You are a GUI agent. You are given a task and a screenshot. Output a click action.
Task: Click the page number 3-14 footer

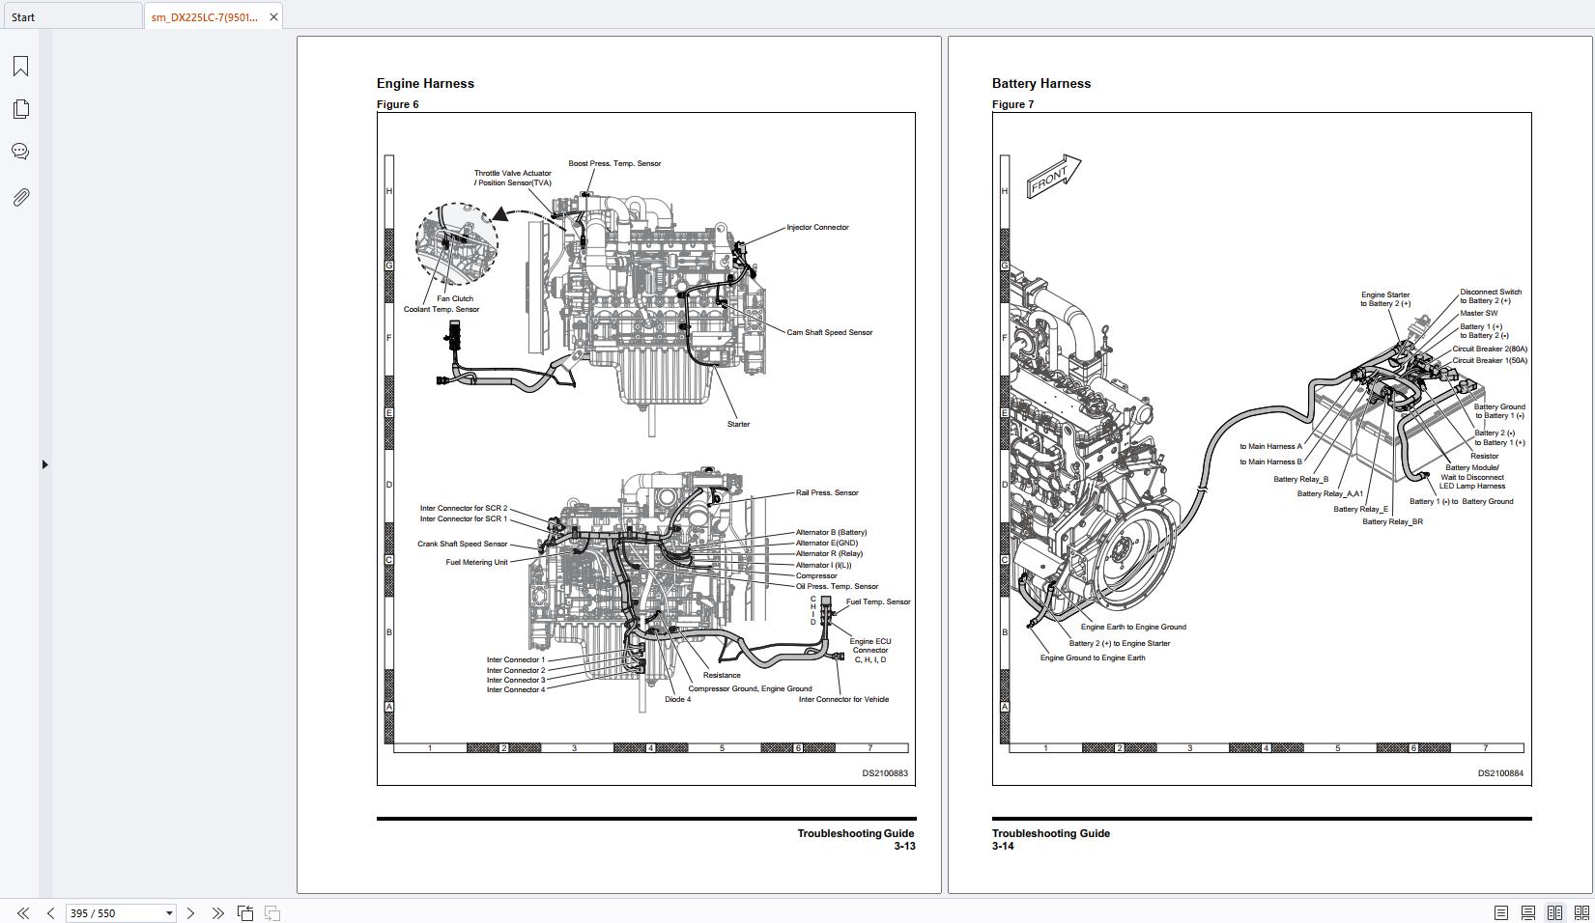[x=1003, y=846]
